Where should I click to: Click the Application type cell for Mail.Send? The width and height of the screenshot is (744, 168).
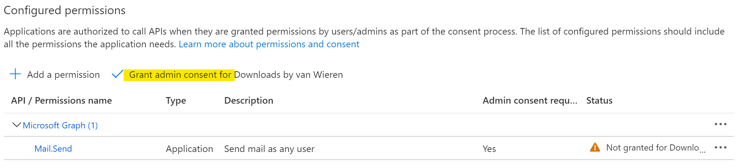tap(189, 149)
